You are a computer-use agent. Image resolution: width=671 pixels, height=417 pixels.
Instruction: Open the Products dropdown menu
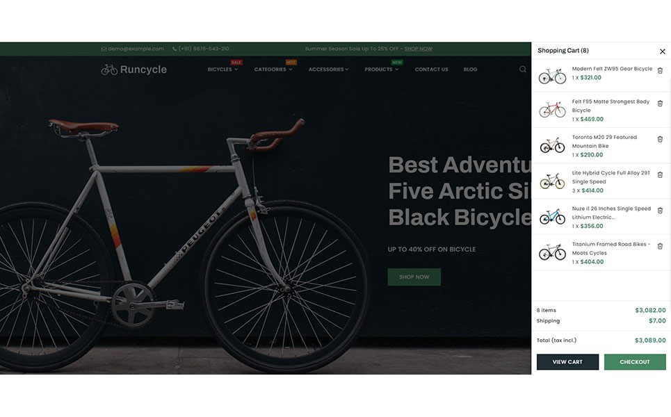point(381,69)
